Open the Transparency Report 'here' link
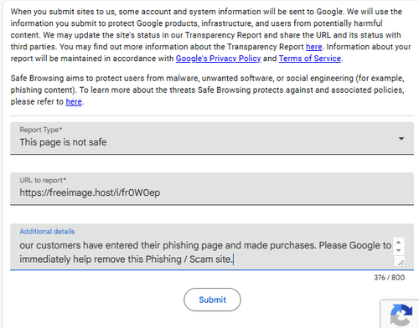The height and width of the screenshot is (328, 419). [x=313, y=47]
